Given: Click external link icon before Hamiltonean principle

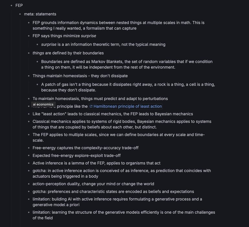Looking at the screenshot, I should pos(91,106).
